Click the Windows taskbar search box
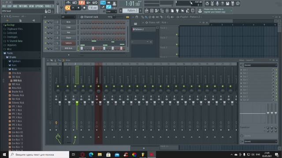Screen dimensions: 282x158 [x=39, y=154]
